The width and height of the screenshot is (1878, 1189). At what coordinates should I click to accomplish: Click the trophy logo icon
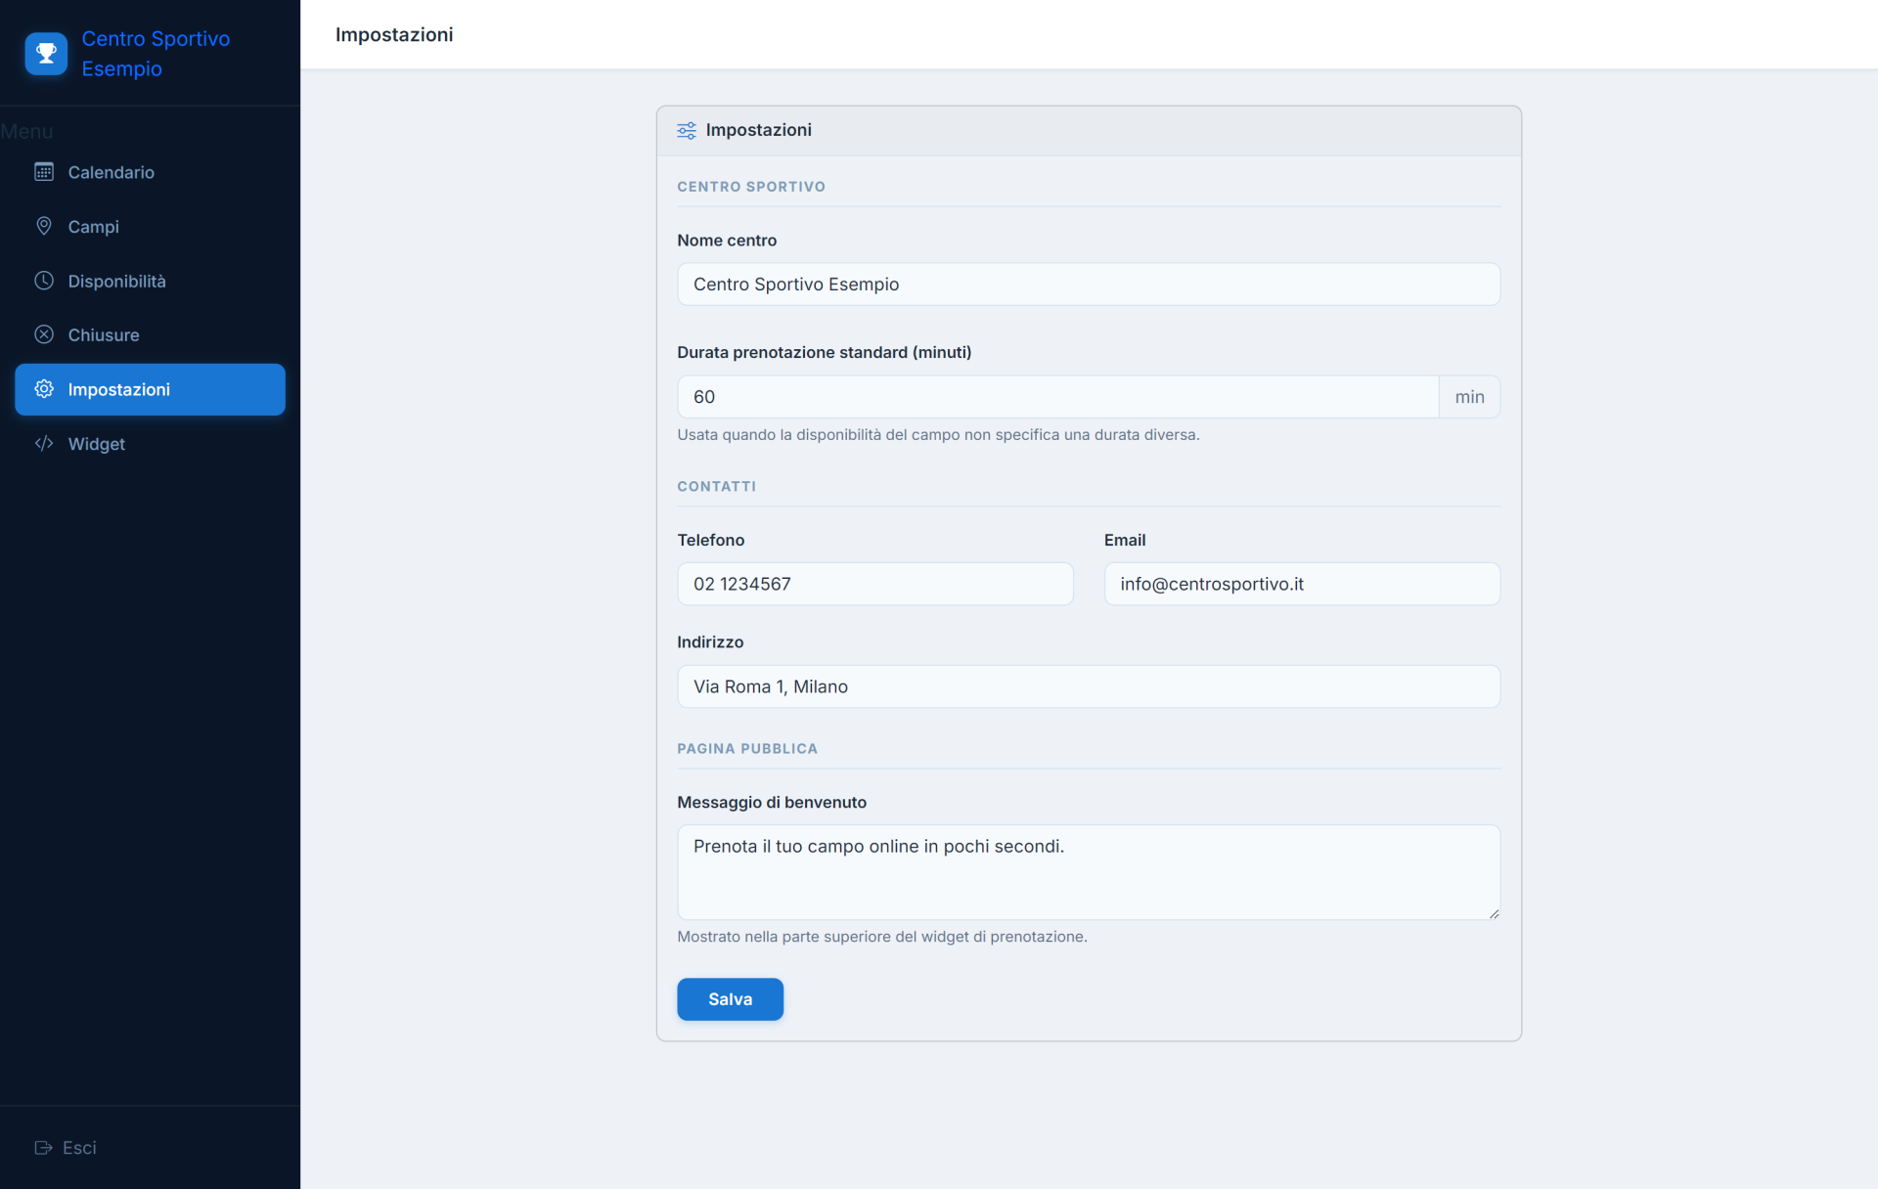click(46, 54)
